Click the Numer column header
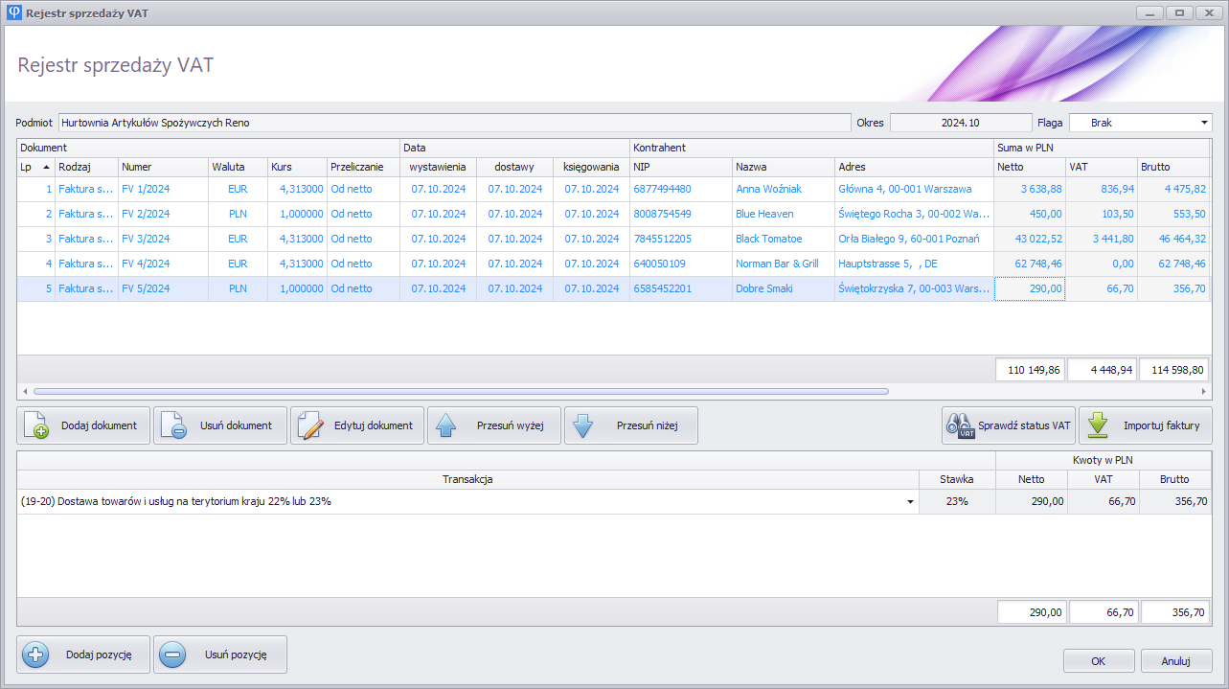 tap(163, 167)
